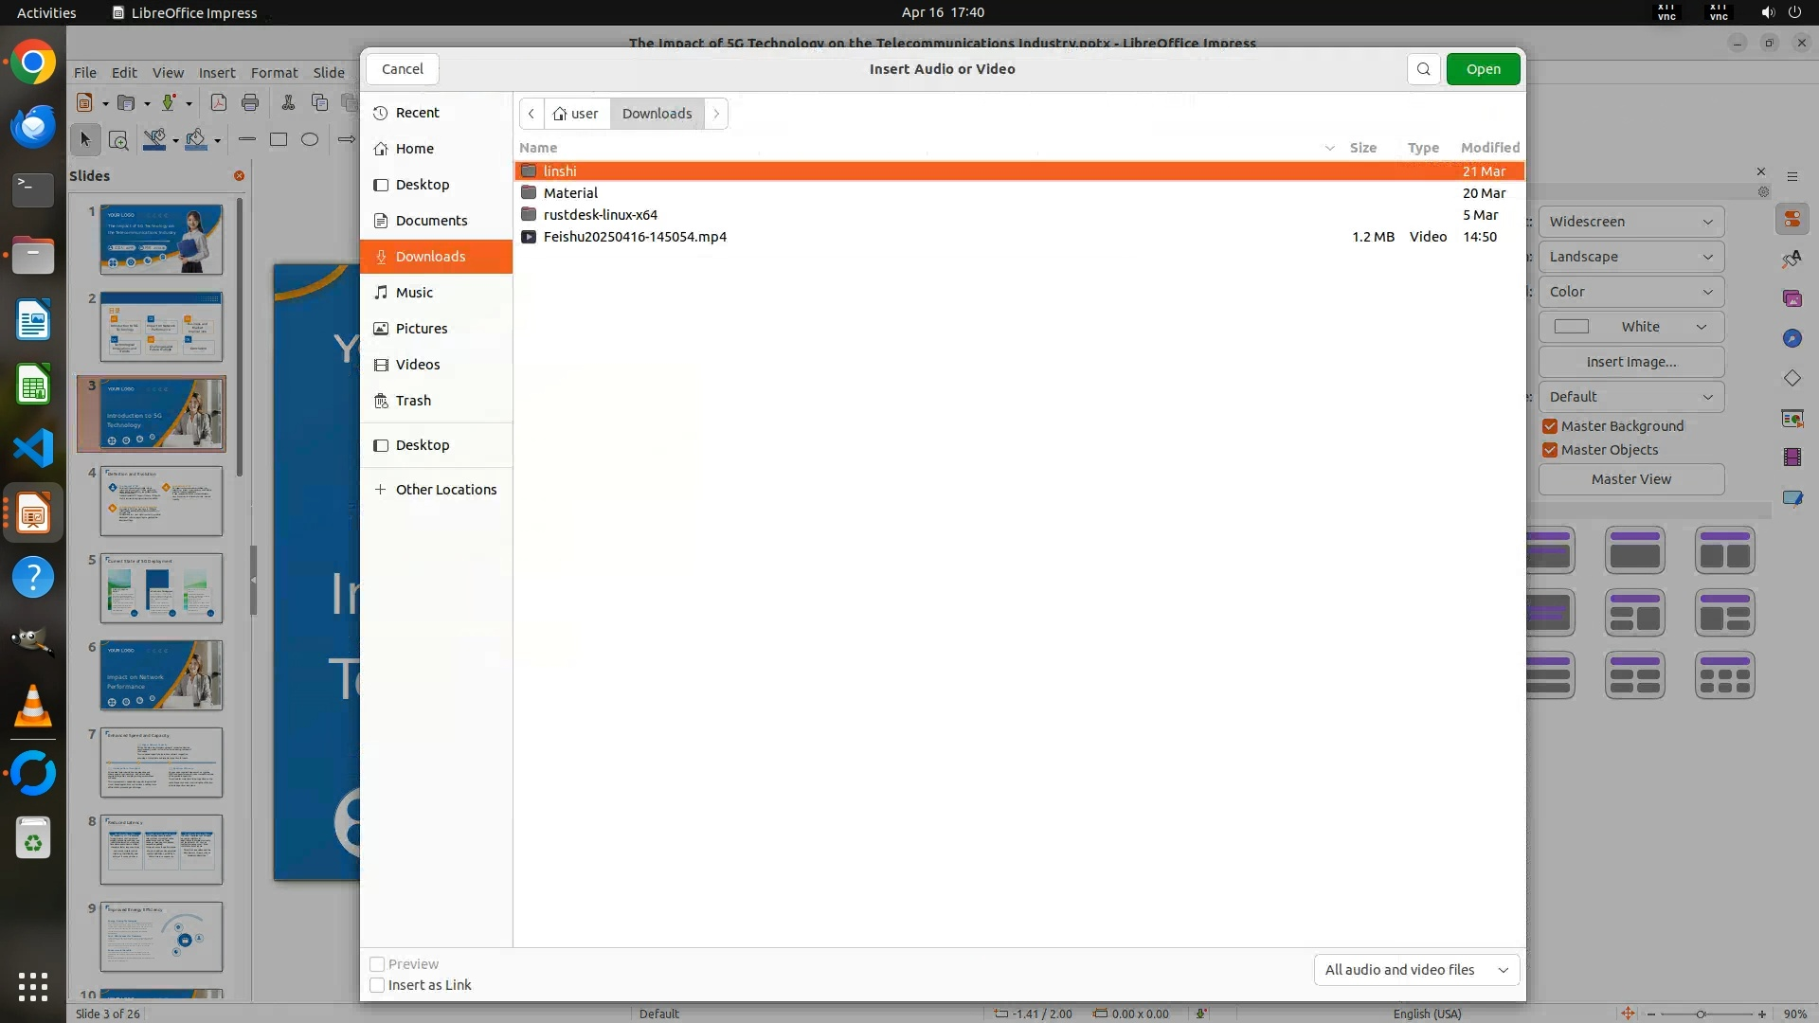Viewport: 1819px width, 1023px height.
Task: Click the search icon in file dialog
Action: (x=1423, y=69)
